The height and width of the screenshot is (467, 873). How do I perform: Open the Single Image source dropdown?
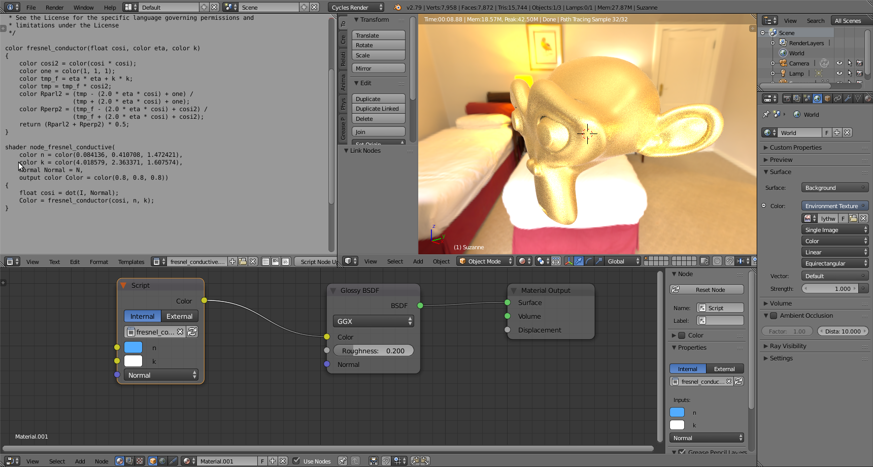pyautogui.click(x=835, y=230)
